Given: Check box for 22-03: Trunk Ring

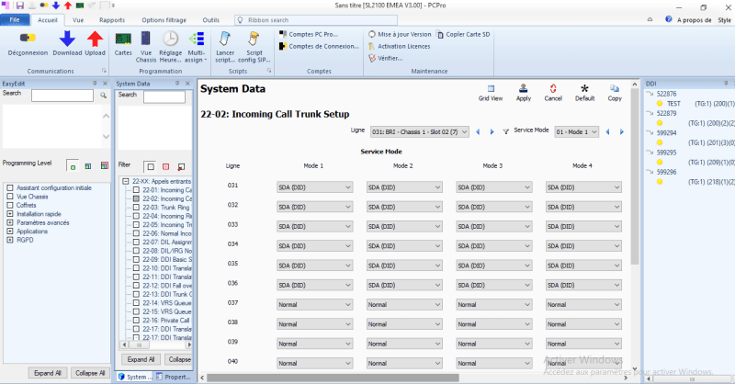Looking at the screenshot, I should pyautogui.click(x=136, y=208).
